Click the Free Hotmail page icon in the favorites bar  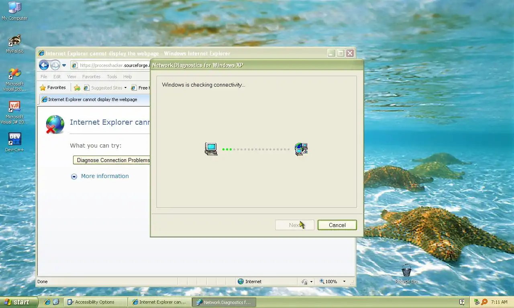(x=134, y=88)
